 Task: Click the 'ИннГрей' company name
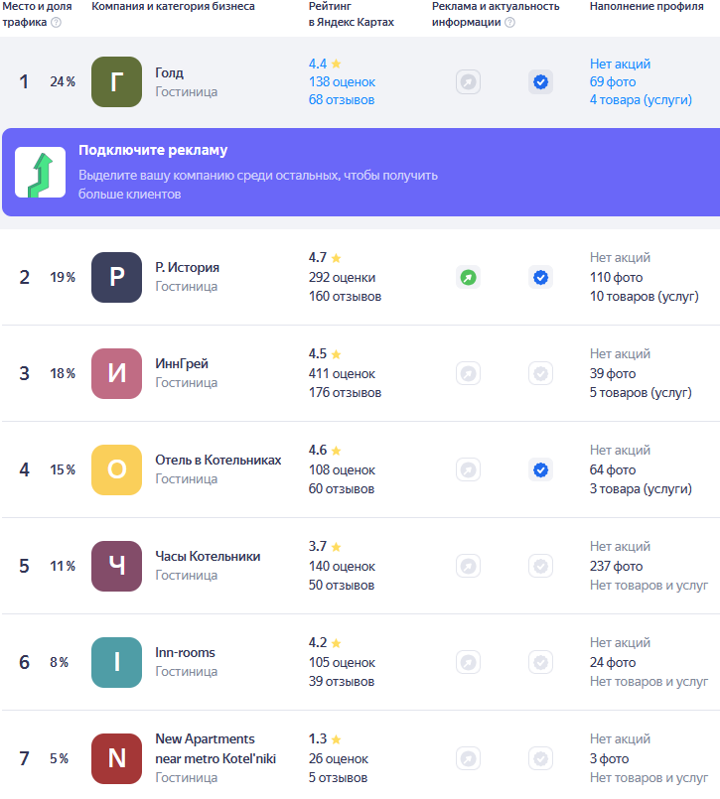pyautogui.click(x=182, y=364)
